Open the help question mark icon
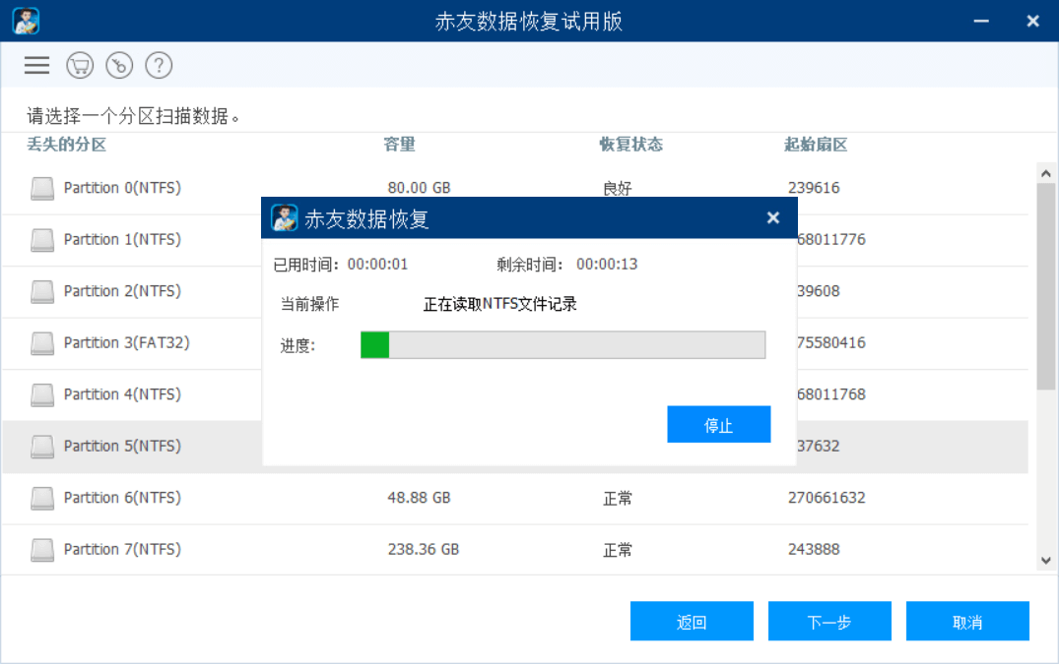The width and height of the screenshot is (1059, 664). [x=159, y=65]
